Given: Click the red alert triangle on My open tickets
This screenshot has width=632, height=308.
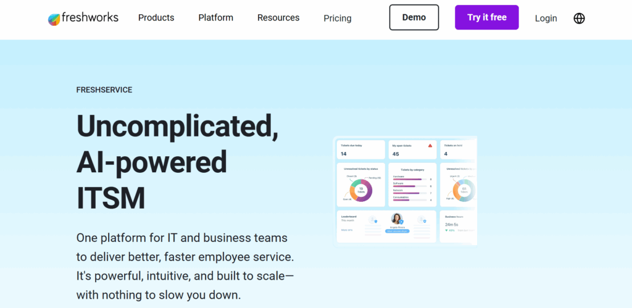Looking at the screenshot, I should coord(430,146).
